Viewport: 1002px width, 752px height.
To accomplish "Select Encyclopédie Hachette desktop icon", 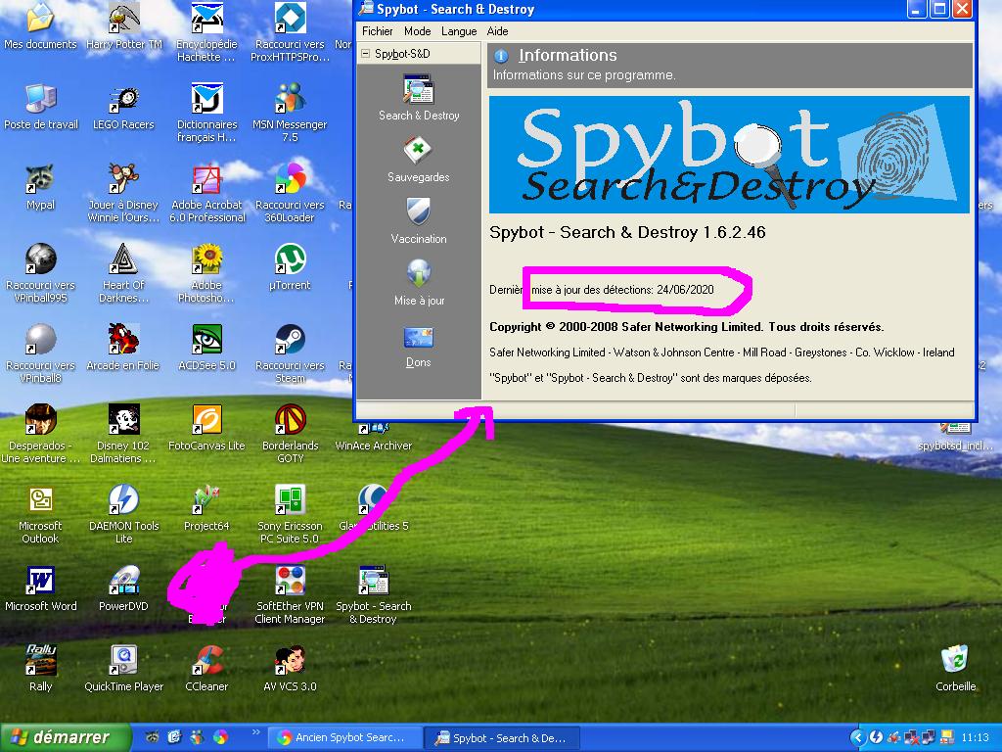I will point(206,32).
